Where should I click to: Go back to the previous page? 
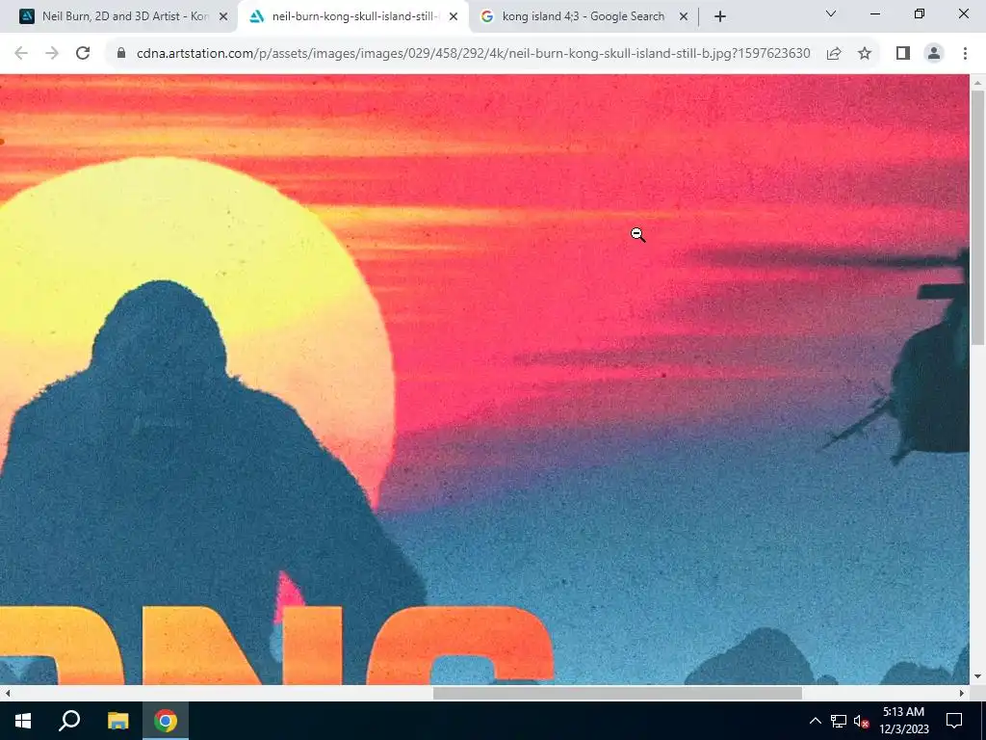(21, 54)
